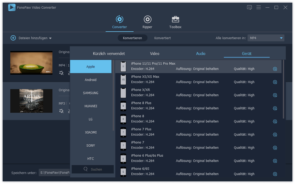Select Android device category
Viewport: 295px width, 184px height.
coord(91,80)
